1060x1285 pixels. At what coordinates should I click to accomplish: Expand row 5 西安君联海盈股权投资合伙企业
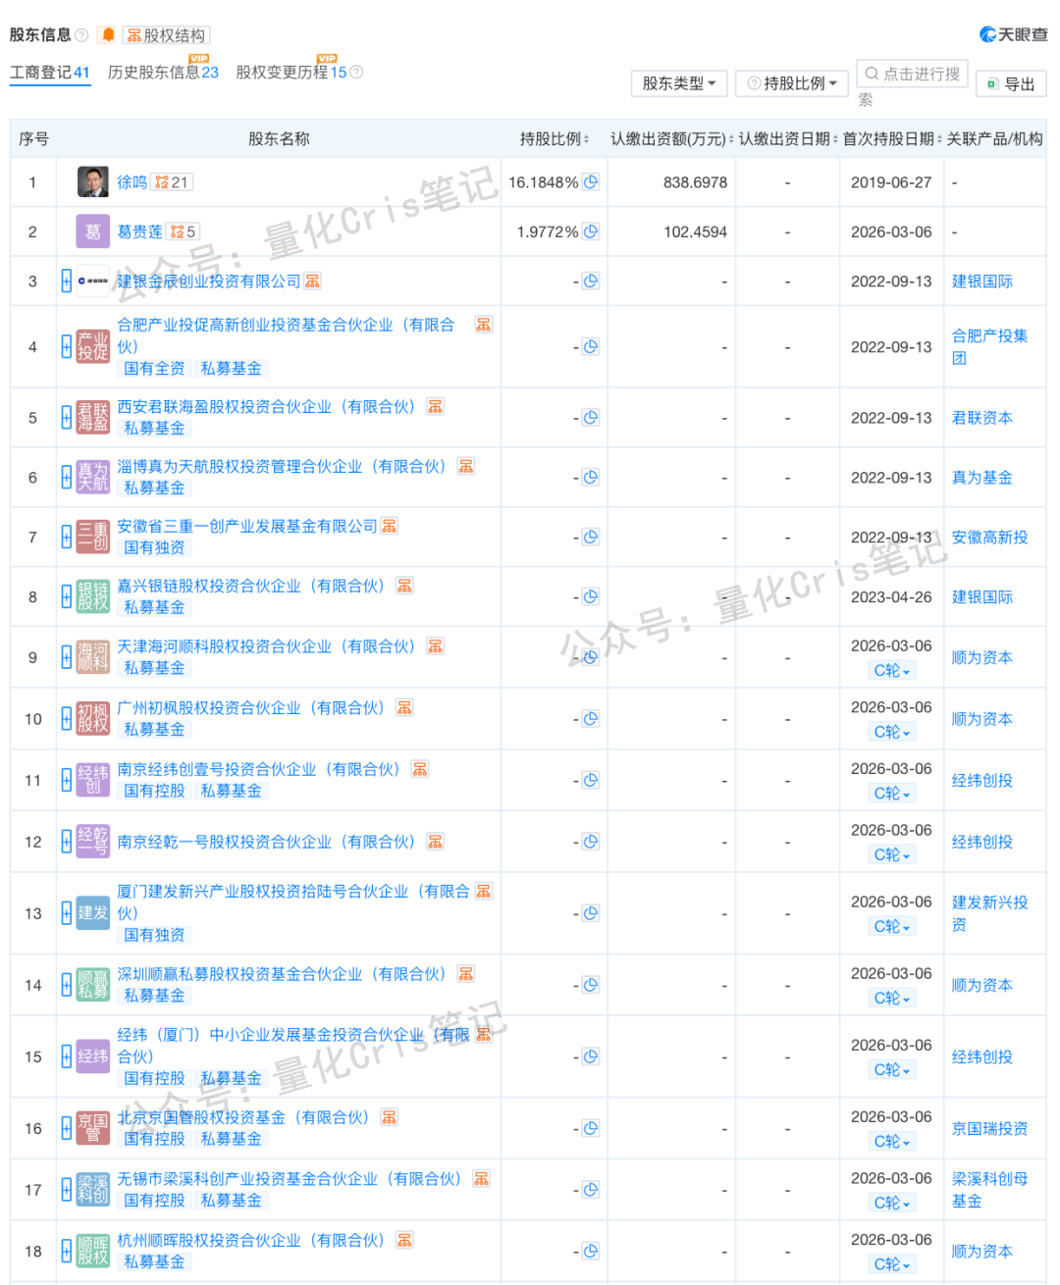[x=67, y=418]
